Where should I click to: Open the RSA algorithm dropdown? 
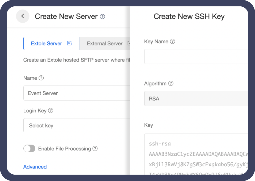[196, 98]
